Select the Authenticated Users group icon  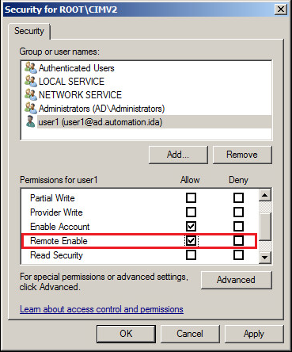click(x=31, y=68)
